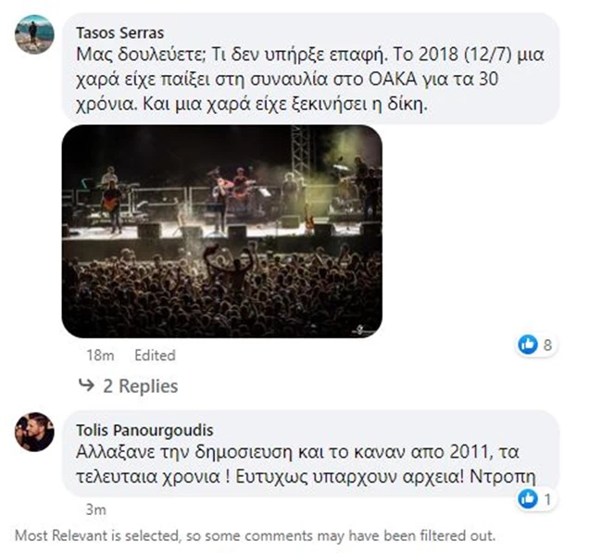Click the crowd area of the concert photo
Viewport: 602px width, 553px height.
click(222, 292)
